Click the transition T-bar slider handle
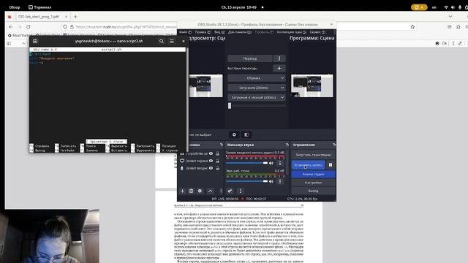 (230, 105)
